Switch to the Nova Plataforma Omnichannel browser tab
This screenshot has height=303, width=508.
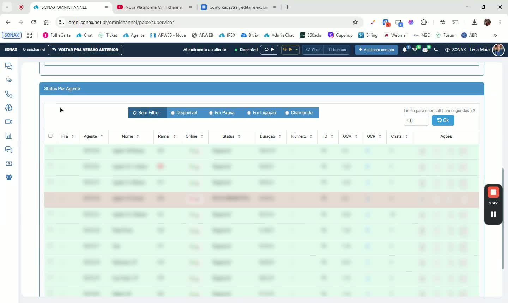click(154, 7)
